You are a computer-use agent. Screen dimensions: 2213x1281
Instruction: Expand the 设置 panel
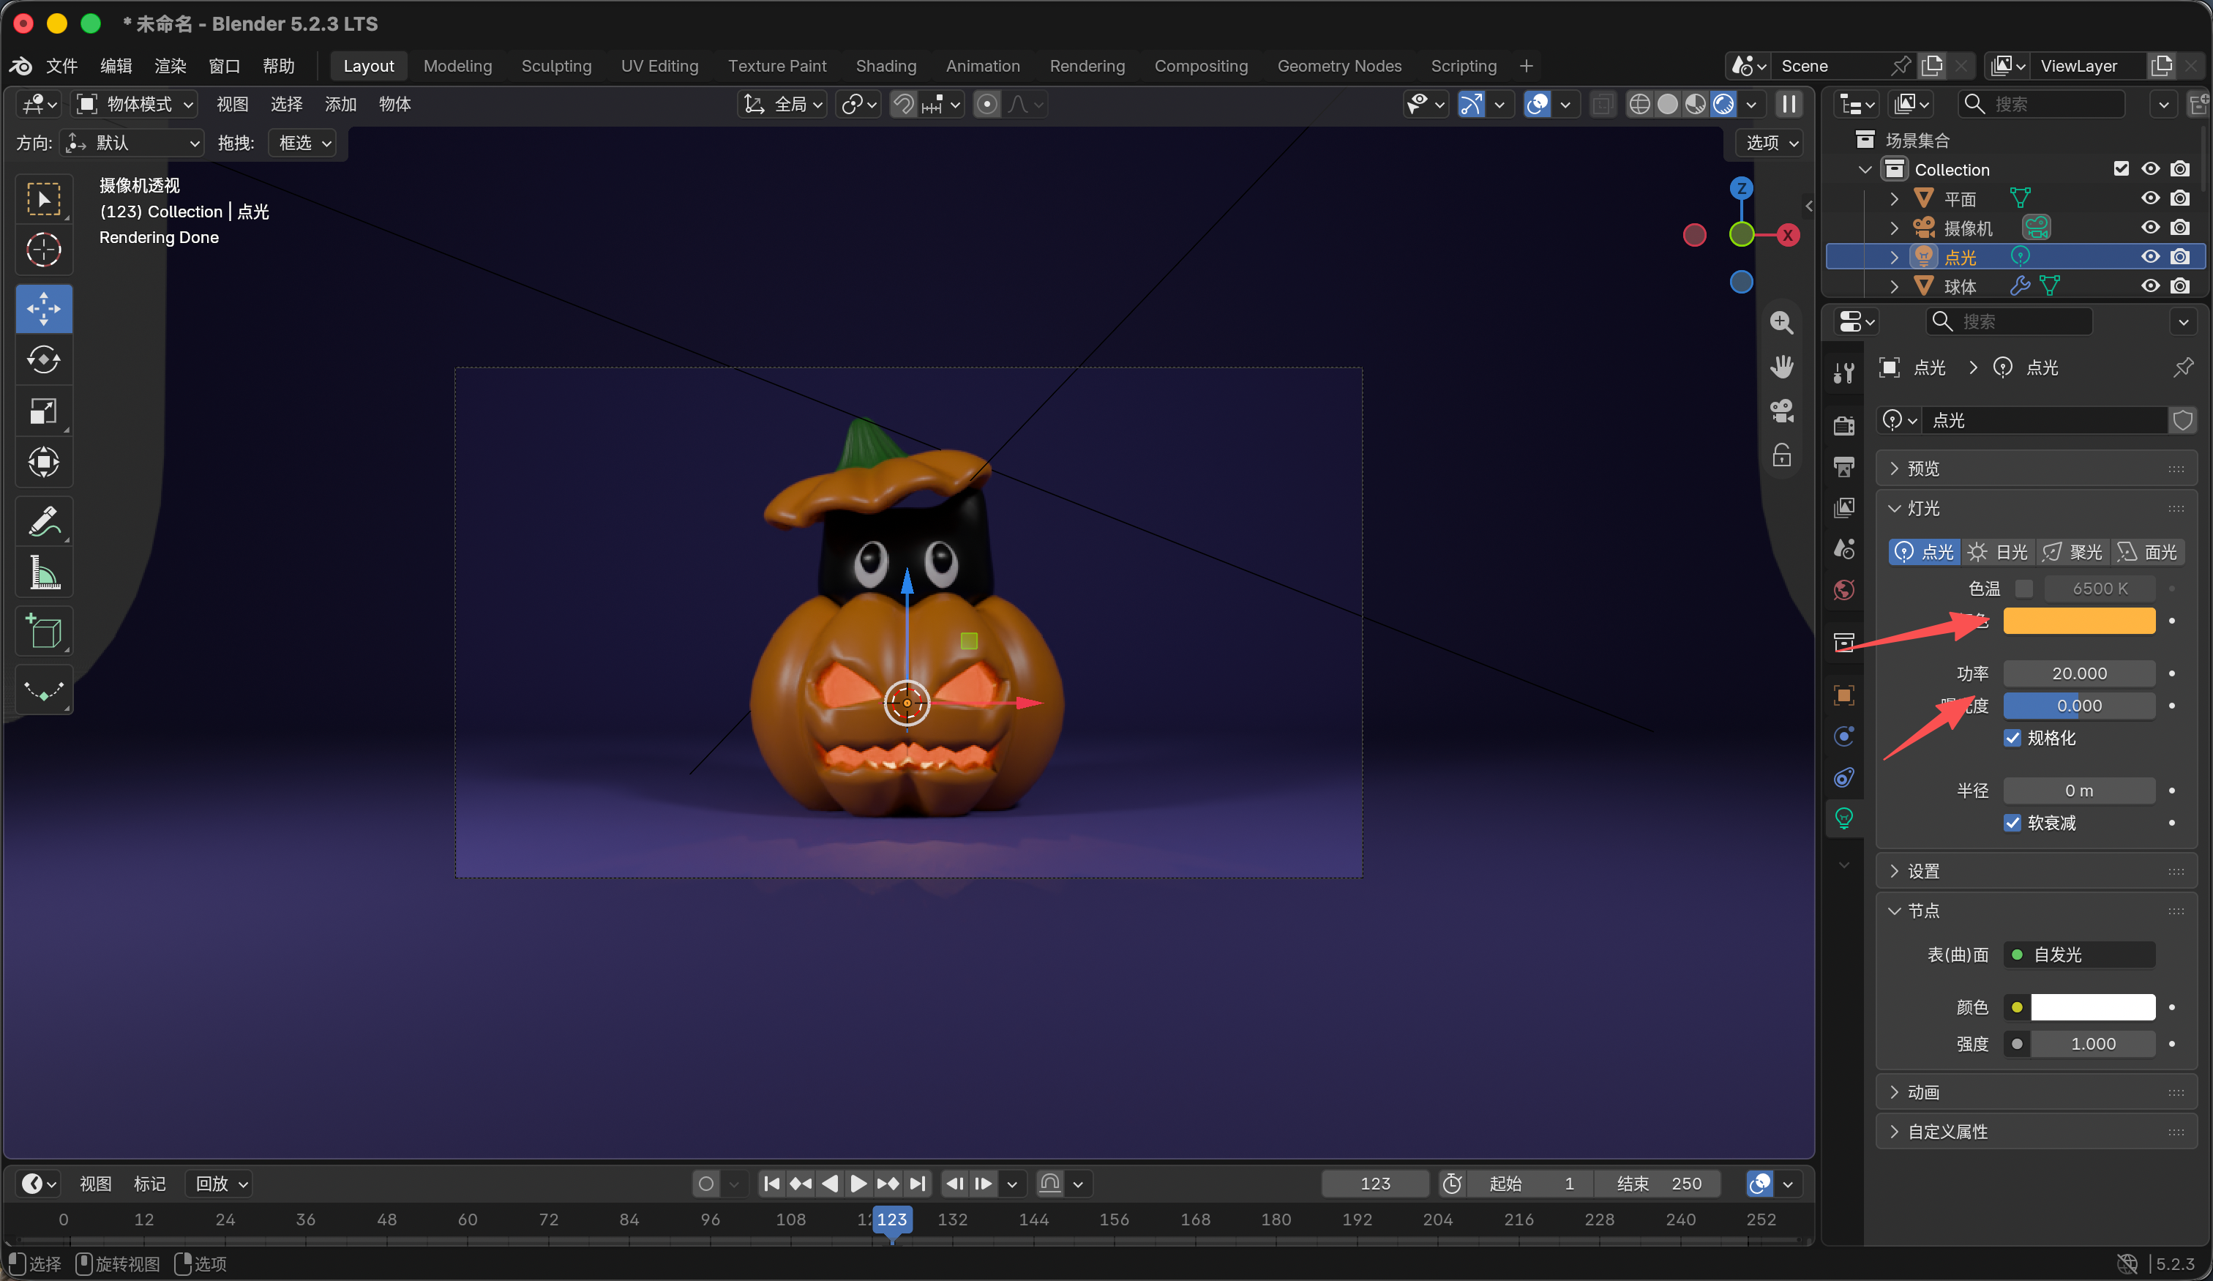(x=2036, y=870)
